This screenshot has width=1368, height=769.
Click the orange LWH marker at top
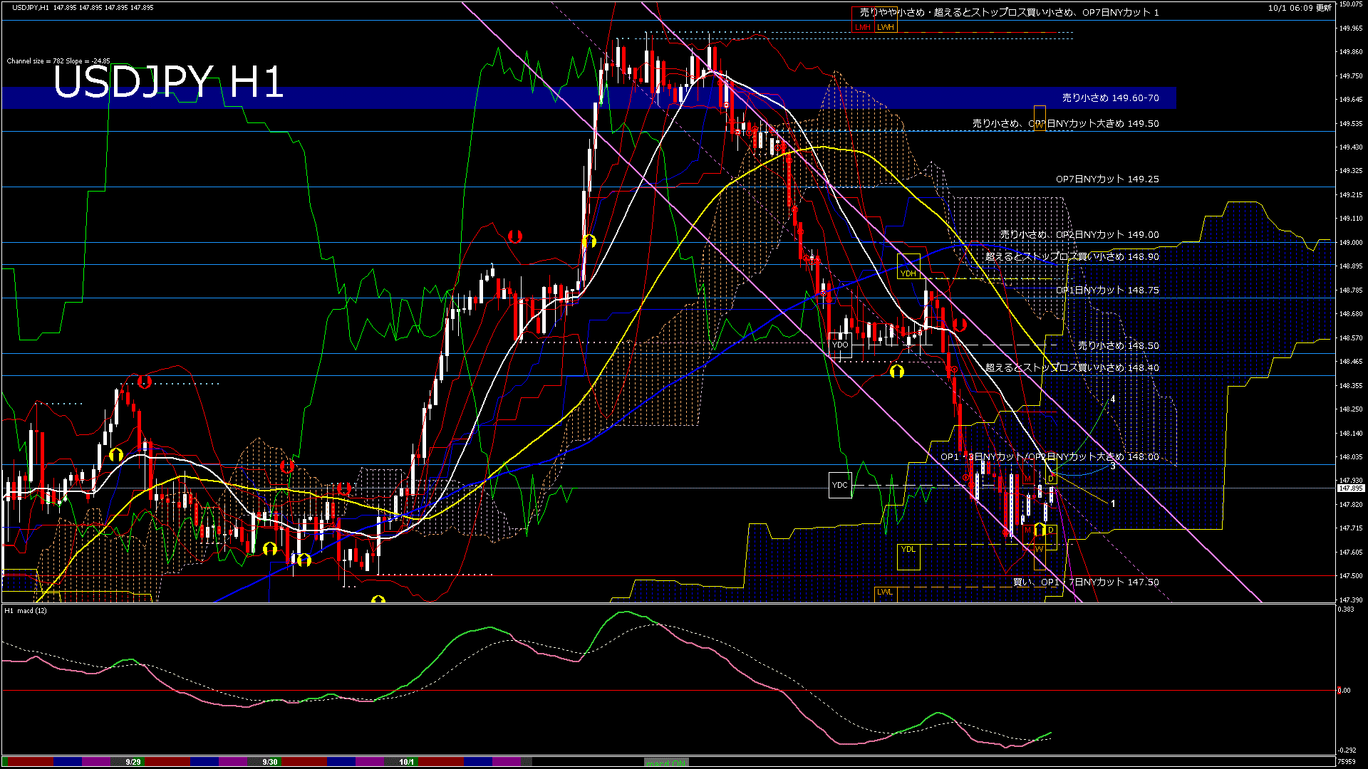[x=886, y=27]
